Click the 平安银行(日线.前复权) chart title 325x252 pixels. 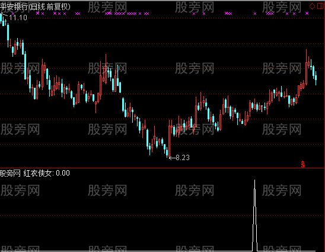coord(35,7)
